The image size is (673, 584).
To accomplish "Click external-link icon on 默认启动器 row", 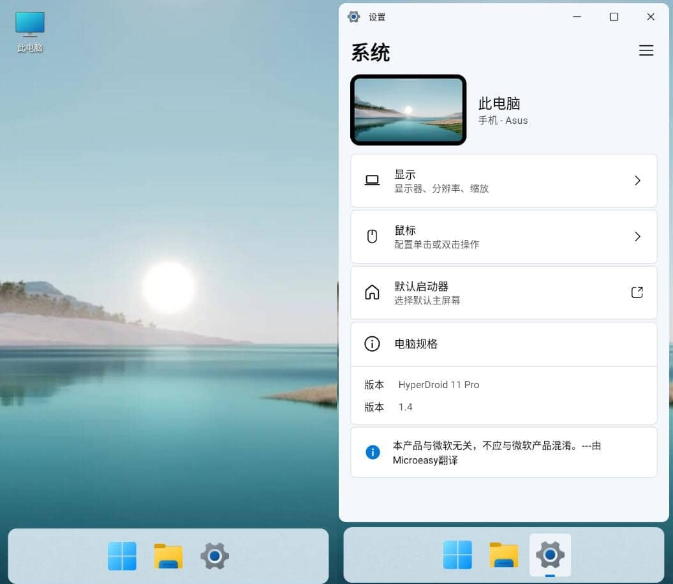I will (x=637, y=292).
